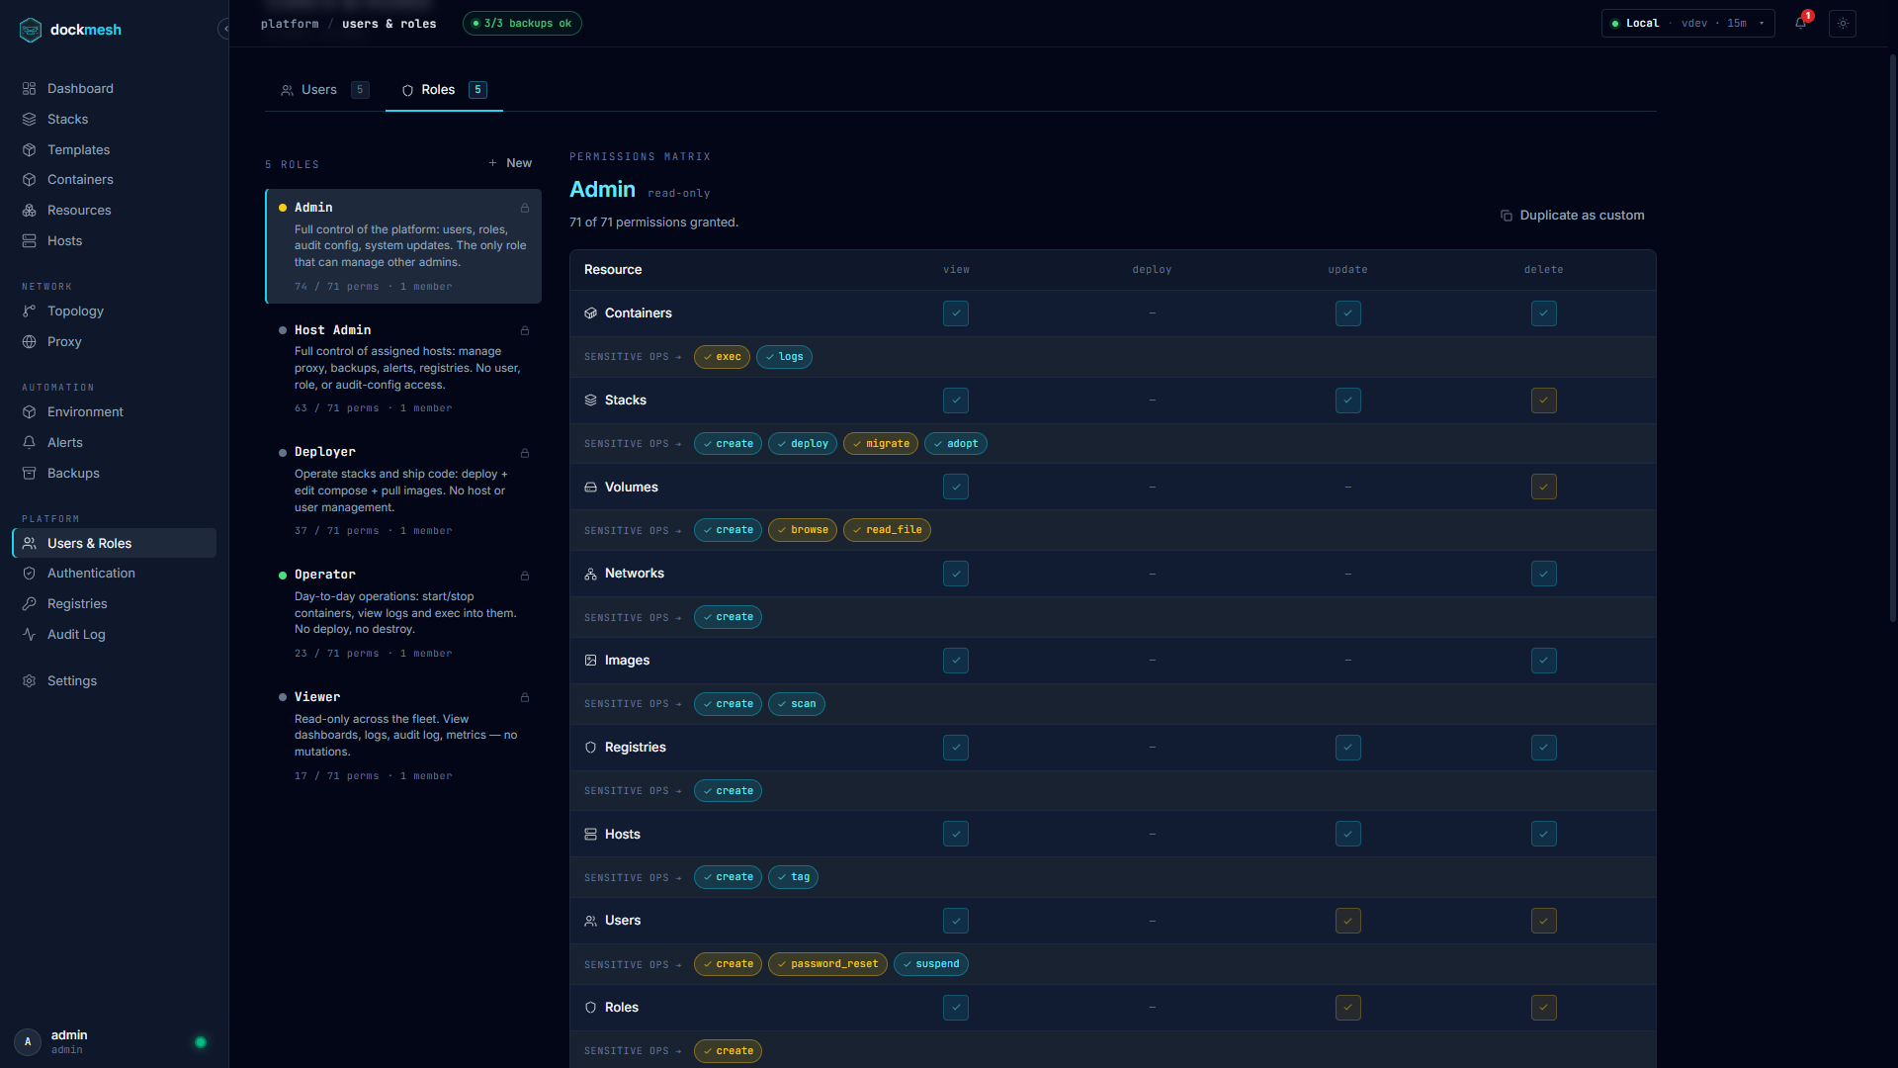The height and width of the screenshot is (1068, 1898).
Task: Toggle Networks delete permission checkbox
Action: click(1544, 574)
